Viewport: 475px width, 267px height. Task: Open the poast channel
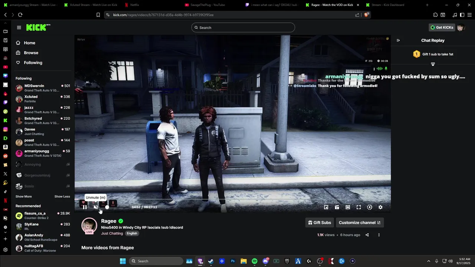click(x=43, y=142)
